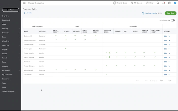Viewport: 178px width, 111px height.
Task: Expand the Reports sidebar submenu
Action: [x=19, y=58]
